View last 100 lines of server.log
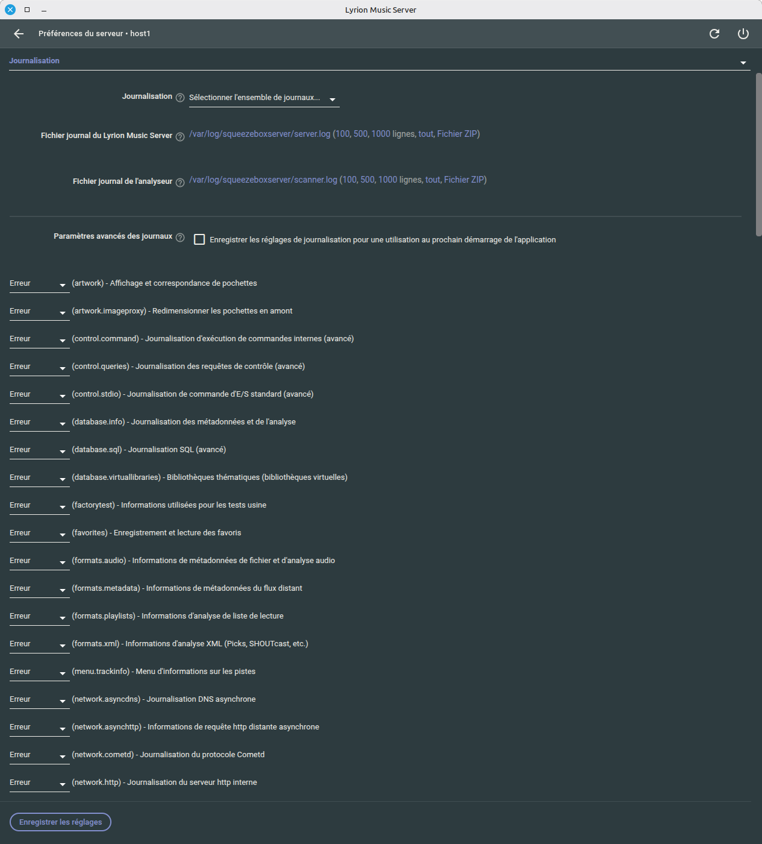This screenshot has height=844, width=762. tap(343, 134)
